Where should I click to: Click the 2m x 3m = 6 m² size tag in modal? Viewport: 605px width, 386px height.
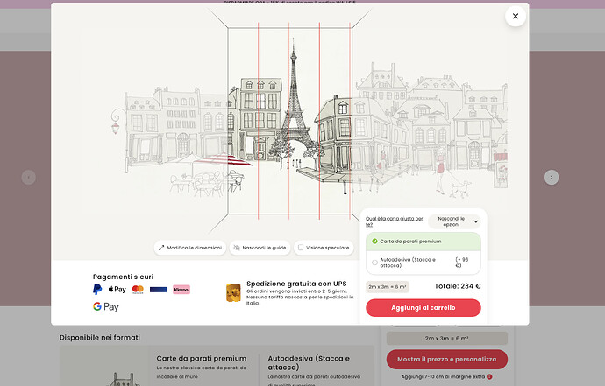click(388, 286)
